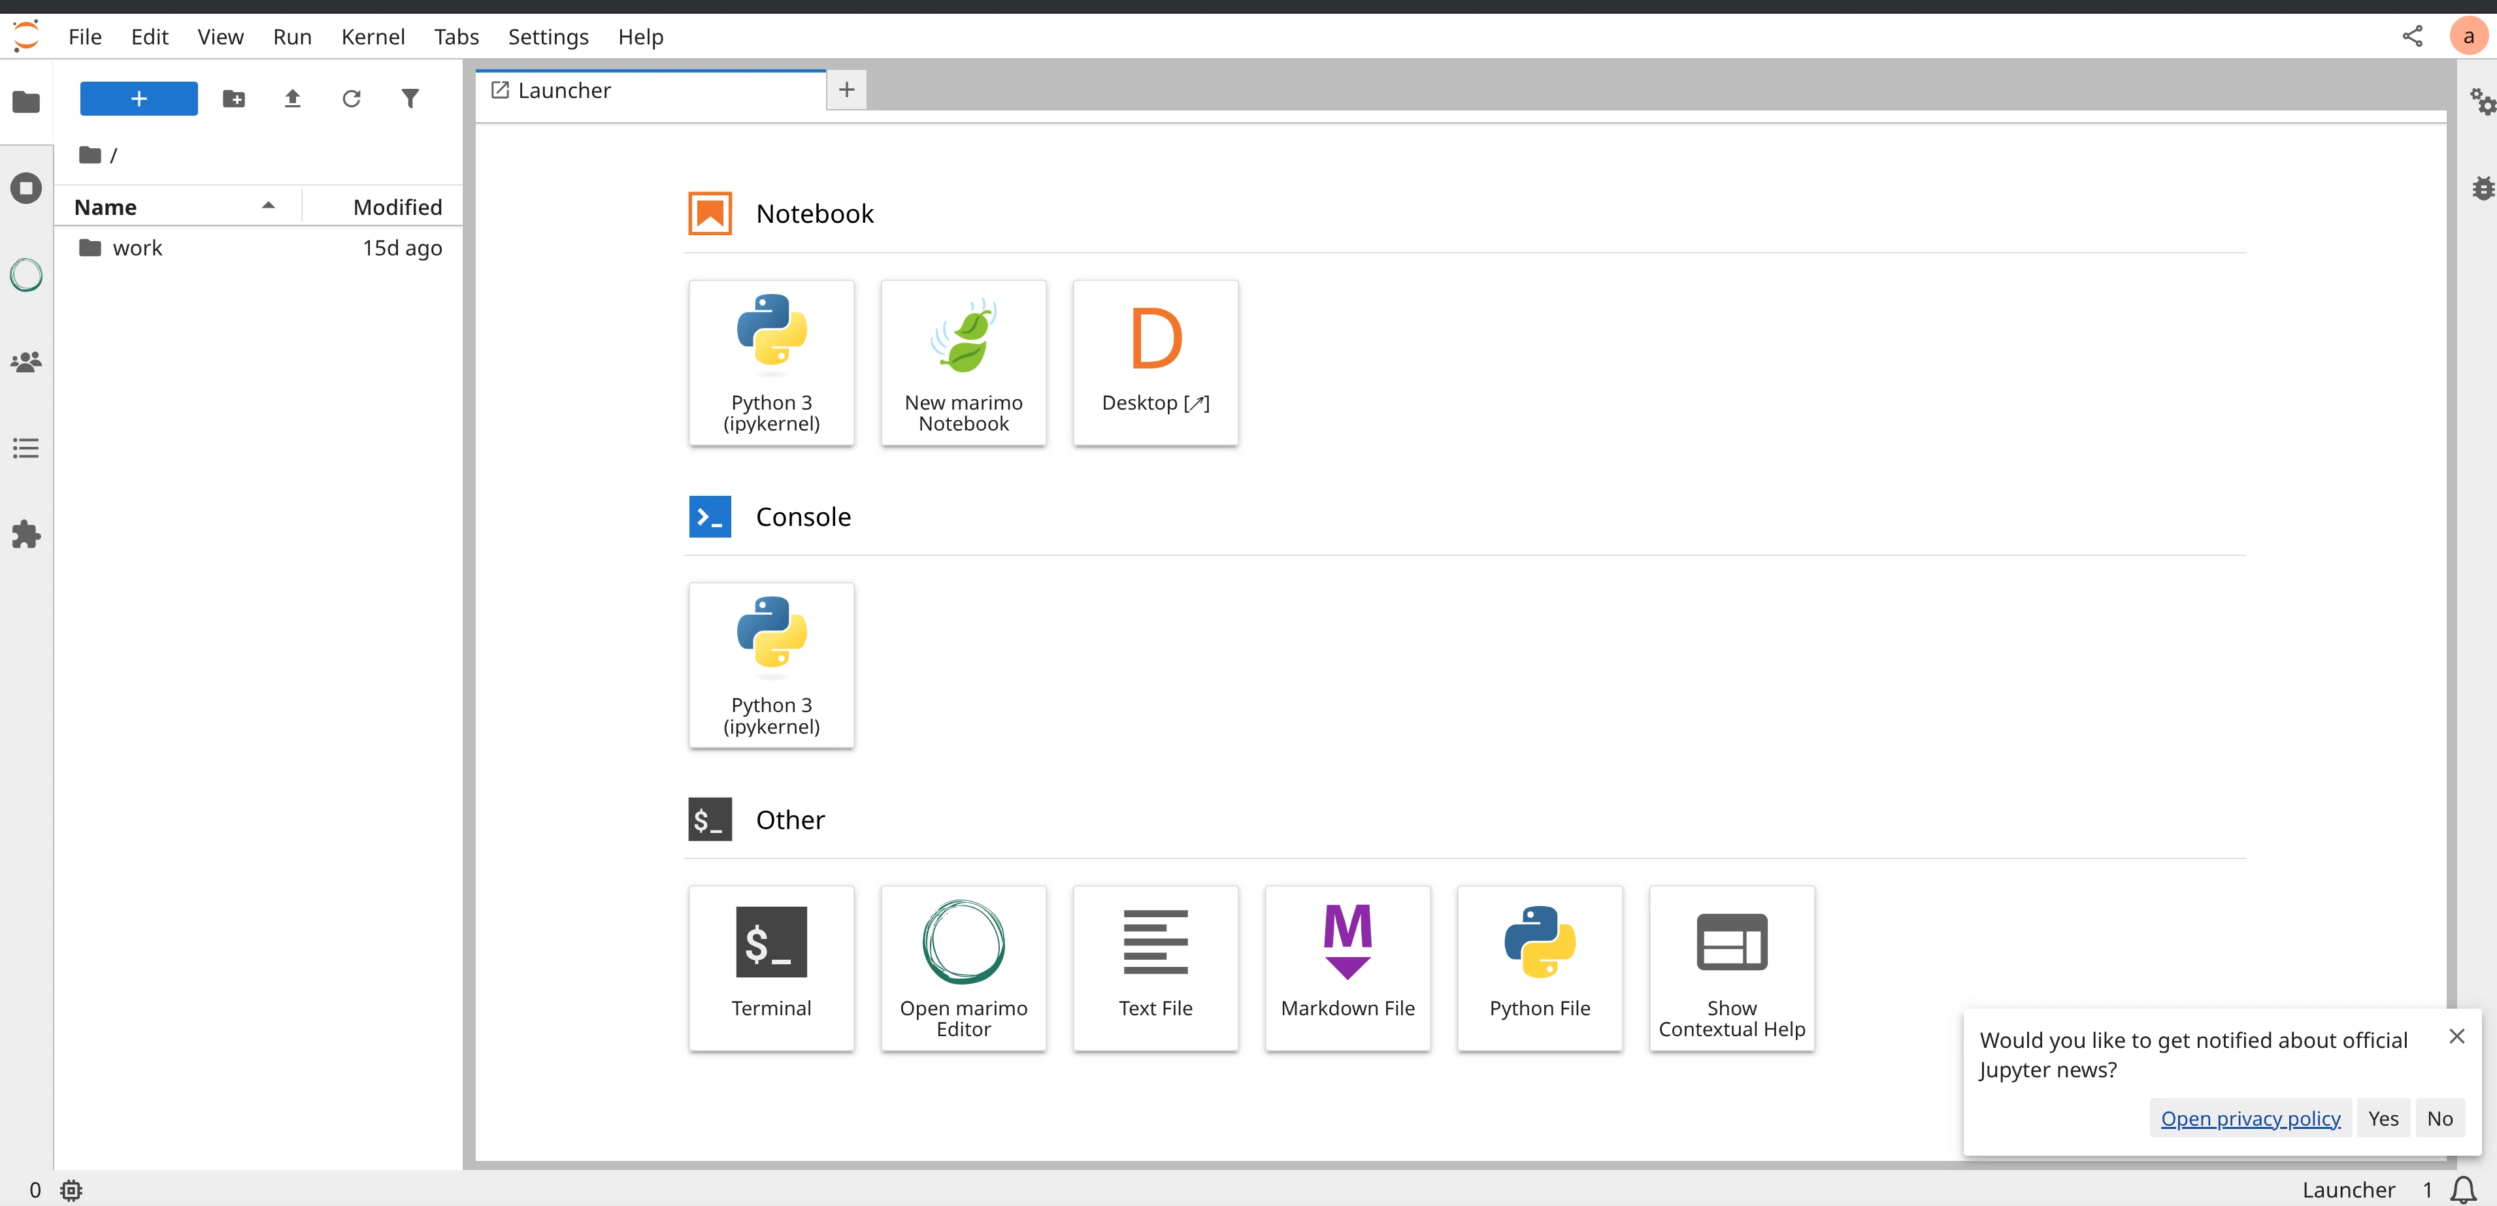
Task: Open marimo Editor
Action: pyautogui.click(x=963, y=968)
